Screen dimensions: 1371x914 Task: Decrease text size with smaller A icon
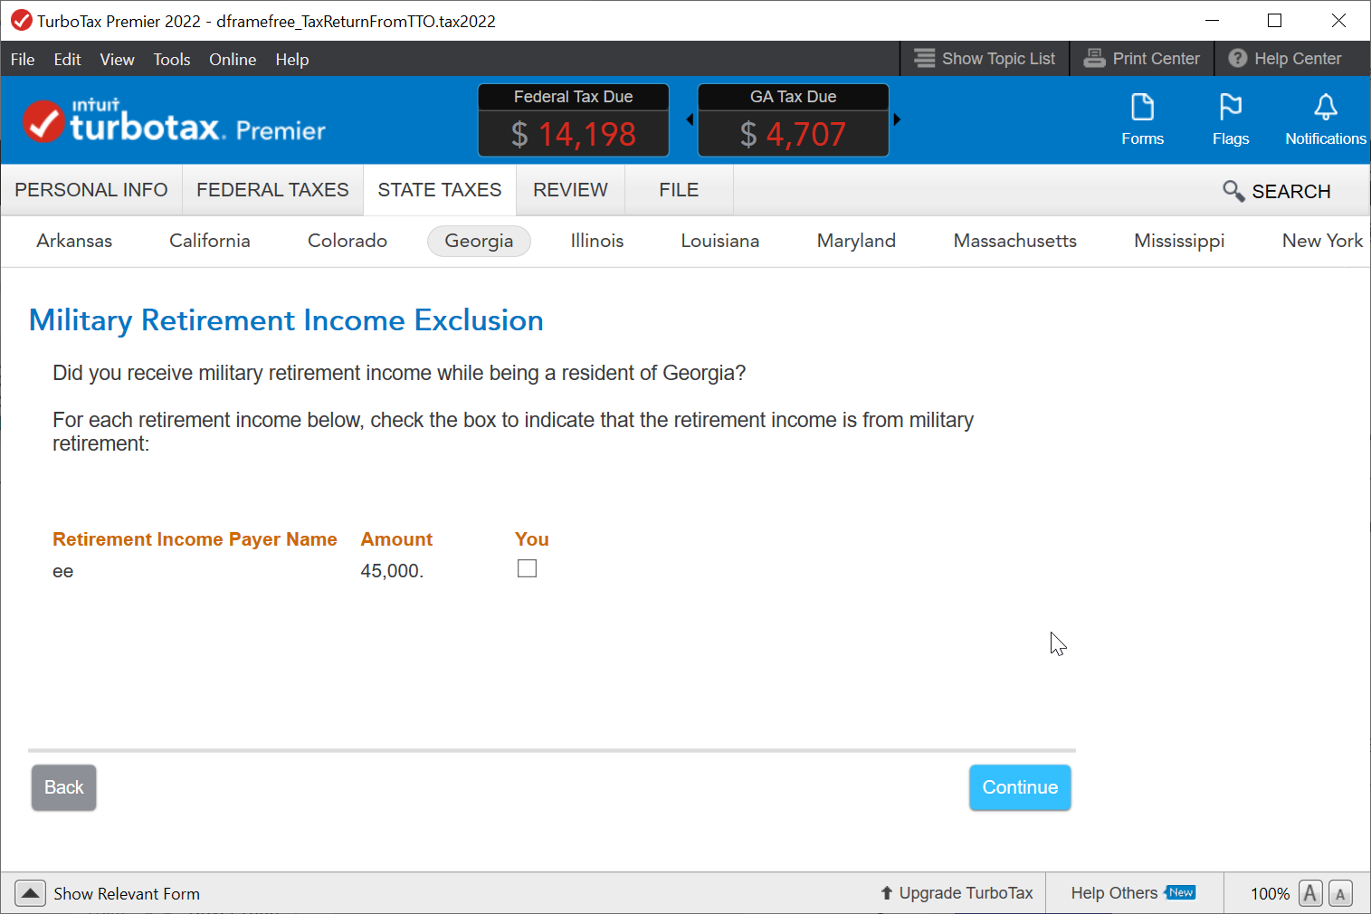[1340, 894]
